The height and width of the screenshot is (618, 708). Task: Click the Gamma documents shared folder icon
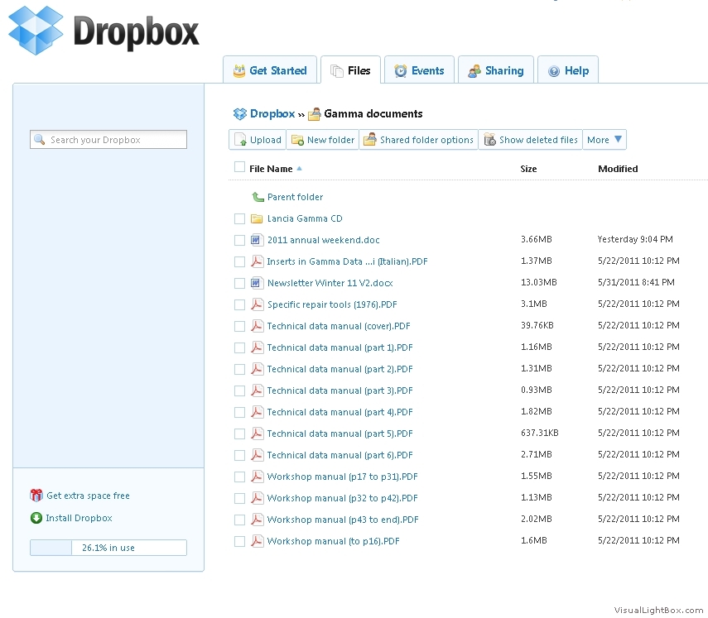coord(315,113)
